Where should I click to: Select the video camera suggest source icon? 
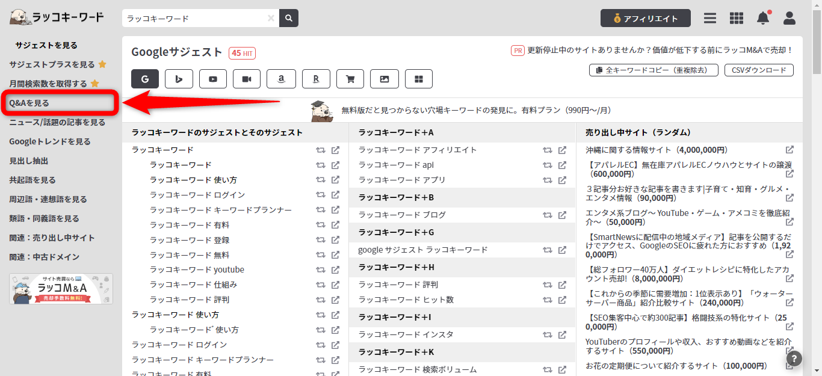tap(247, 79)
